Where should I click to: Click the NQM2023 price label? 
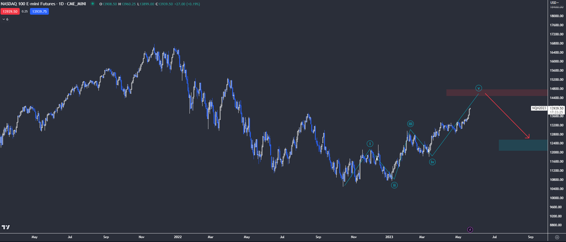click(x=539, y=108)
